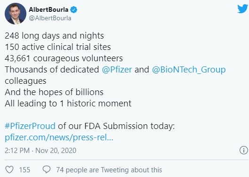Click the reply speech bubble icon
249x177 pixels.
[47, 169]
